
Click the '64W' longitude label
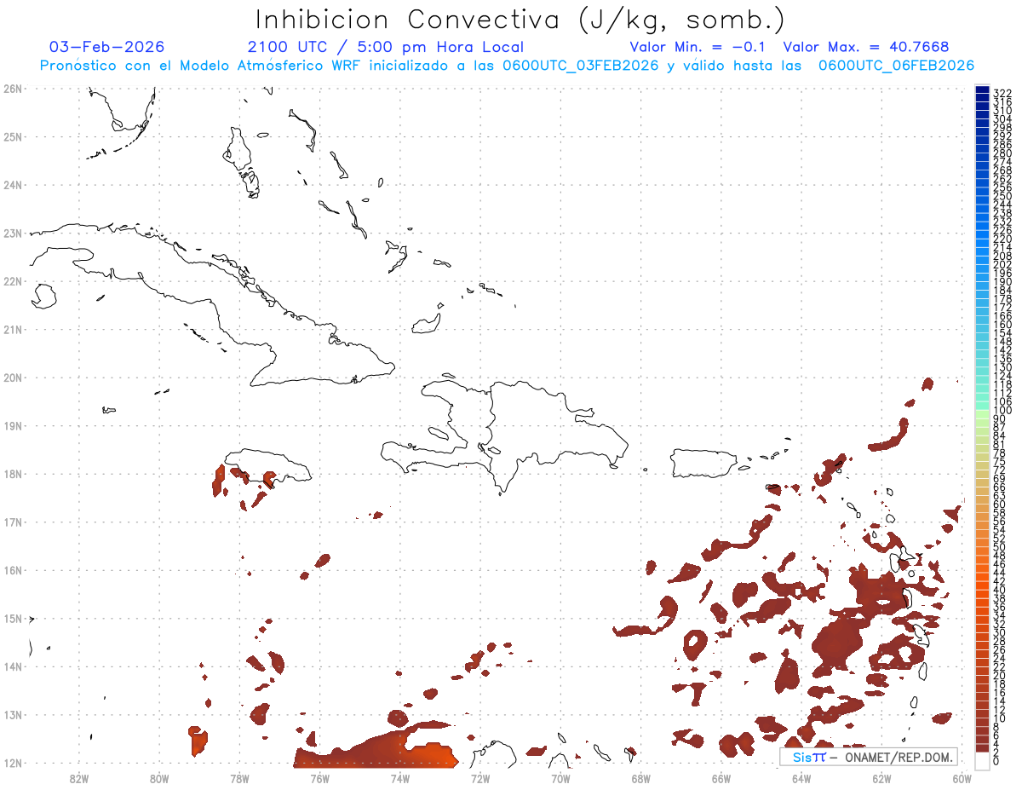pos(801,778)
